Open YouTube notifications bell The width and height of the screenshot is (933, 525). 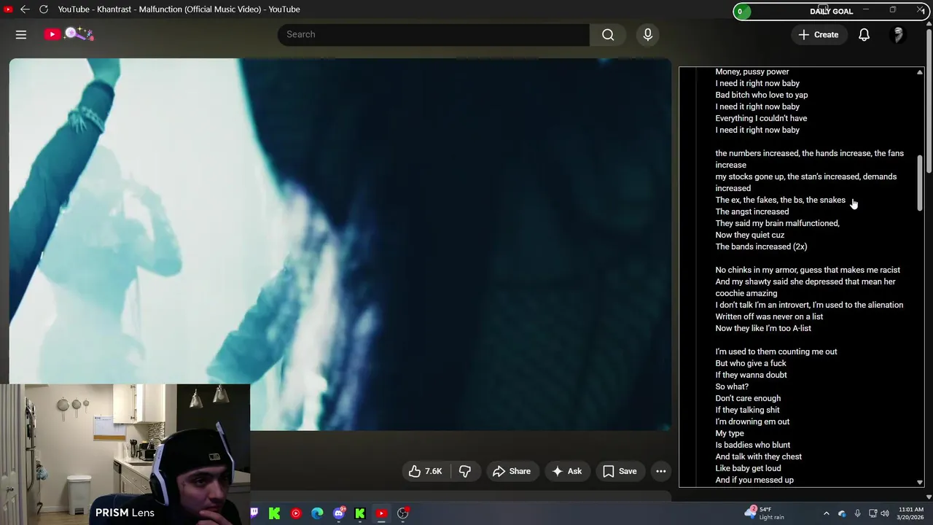(x=864, y=34)
